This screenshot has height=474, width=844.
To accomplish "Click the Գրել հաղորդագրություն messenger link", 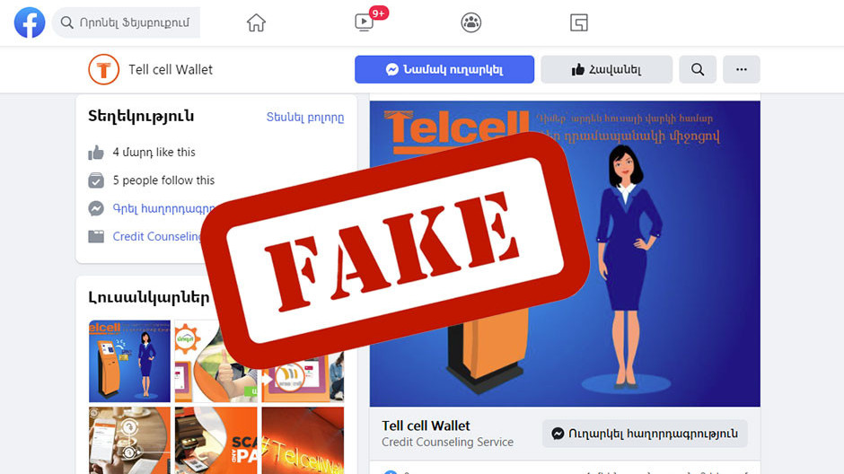I will pyautogui.click(x=163, y=209).
